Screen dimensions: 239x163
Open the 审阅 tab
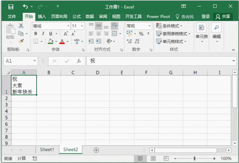coord(103,16)
